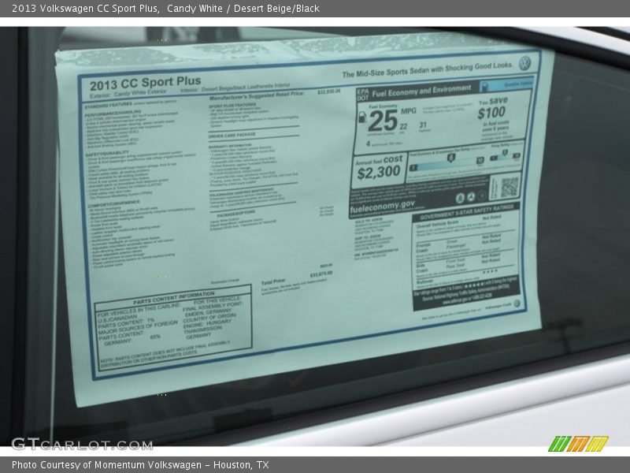Click the "COMFORT/CONVENIENCE" heading
This screenshot has width=630, height=473.
click(113, 204)
